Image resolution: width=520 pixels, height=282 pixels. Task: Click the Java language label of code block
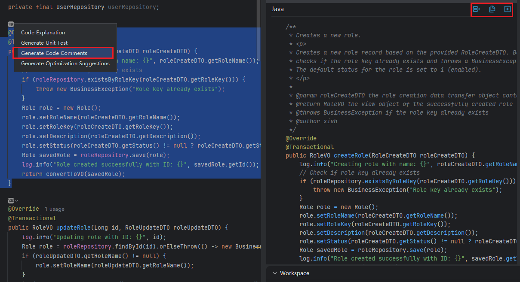277,9
